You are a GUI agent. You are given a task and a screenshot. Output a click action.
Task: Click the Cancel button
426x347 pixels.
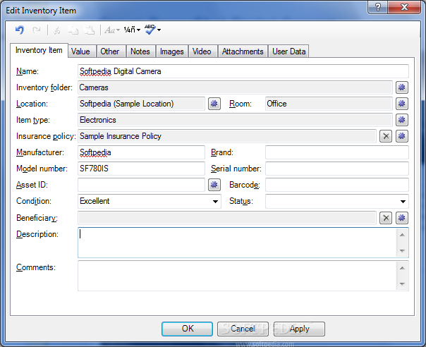[243, 329]
